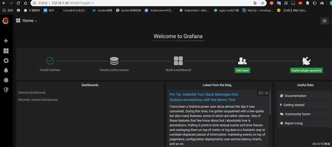
Task: Open the 知乎 bookmark
Action: pos(49,10)
